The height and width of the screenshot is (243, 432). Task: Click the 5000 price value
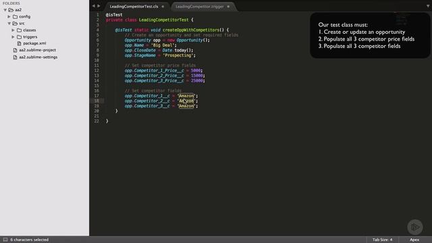point(196,70)
